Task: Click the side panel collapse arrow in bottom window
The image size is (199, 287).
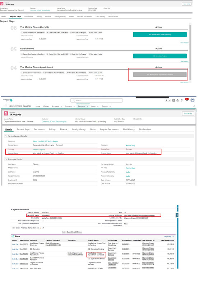Action: 177,215
